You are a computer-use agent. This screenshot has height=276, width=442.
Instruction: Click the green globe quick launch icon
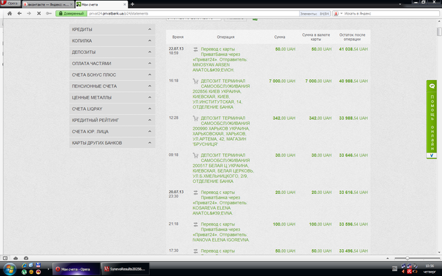(24, 272)
